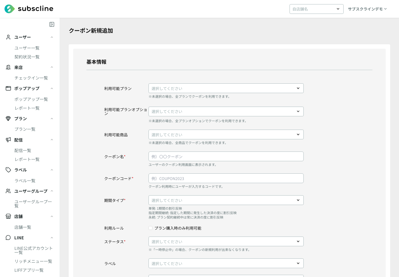This screenshot has height=277, width=399.
Task: Open the サブスクラインデモ account menu
Action: click(x=367, y=9)
